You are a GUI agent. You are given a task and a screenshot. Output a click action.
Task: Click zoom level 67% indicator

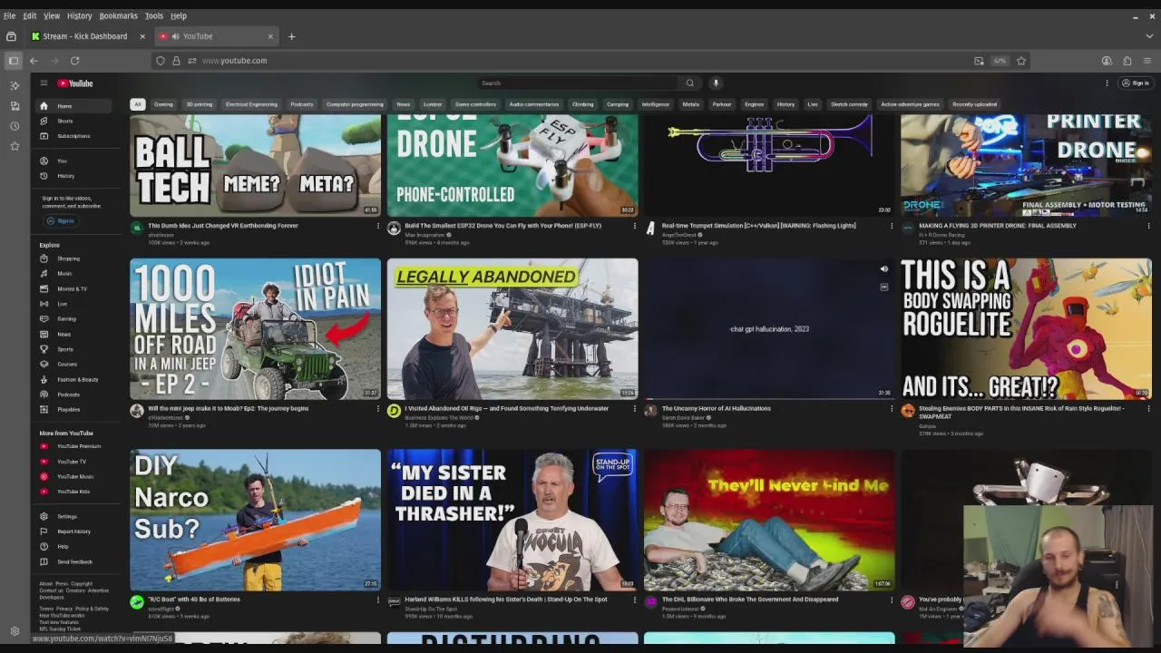1000,61
